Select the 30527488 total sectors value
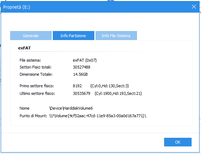The height and width of the screenshot is (154, 201). point(82,67)
